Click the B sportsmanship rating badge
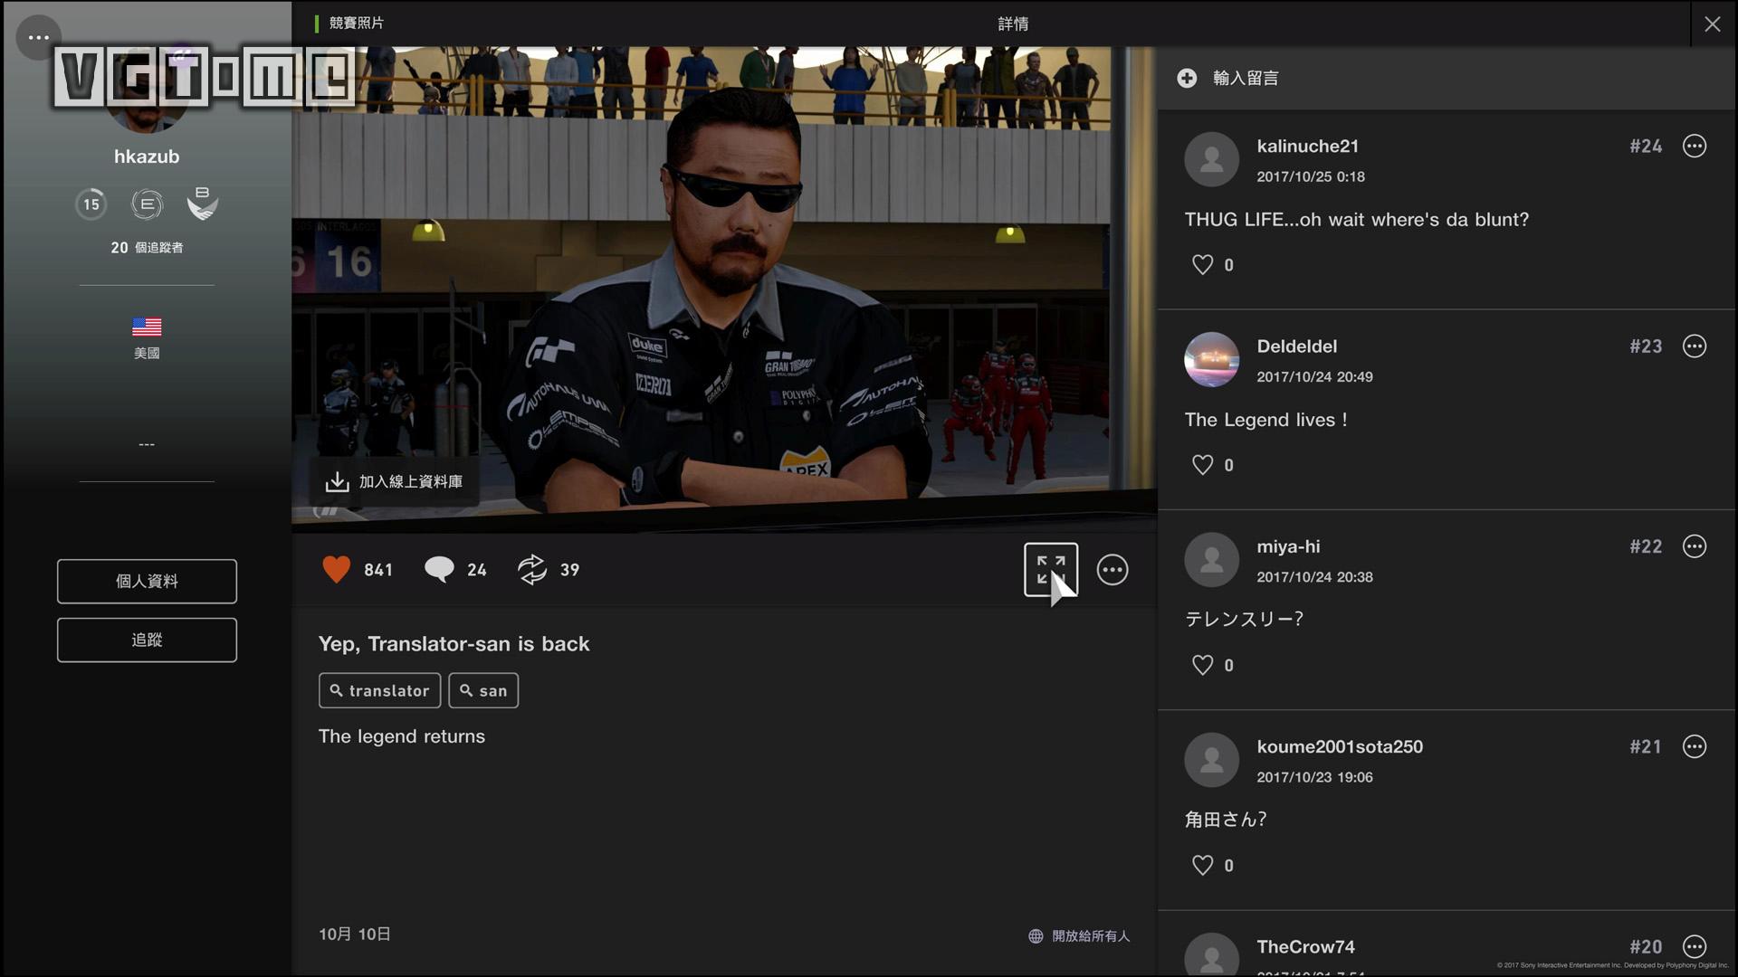The height and width of the screenshot is (977, 1738). click(x=202, y=204)
